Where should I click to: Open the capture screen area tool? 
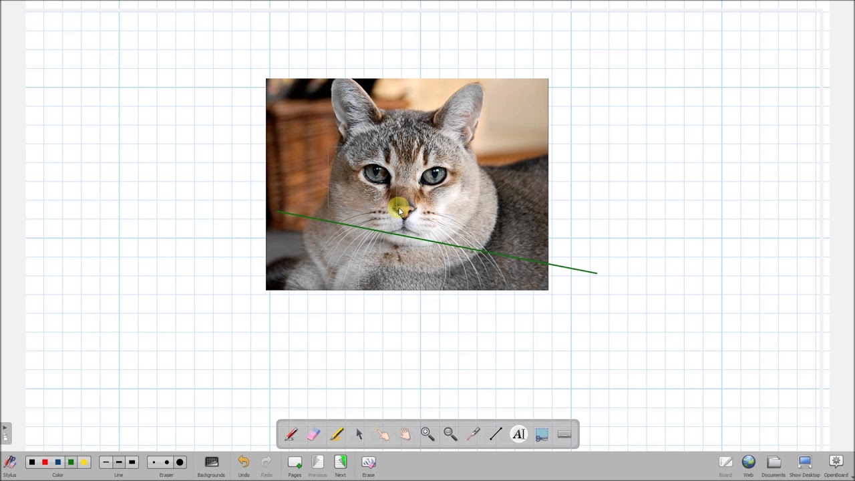pos(542,434)
